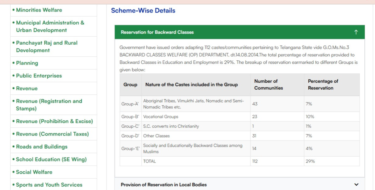
Task: Go to Municipal Administration & Urban Development
Action: click(50, 26)
